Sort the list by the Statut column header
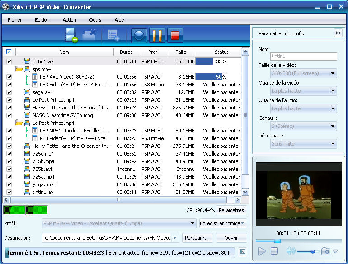Image resolution: width=348 pixels, height=264 pixels. click(x=219, y=52)
